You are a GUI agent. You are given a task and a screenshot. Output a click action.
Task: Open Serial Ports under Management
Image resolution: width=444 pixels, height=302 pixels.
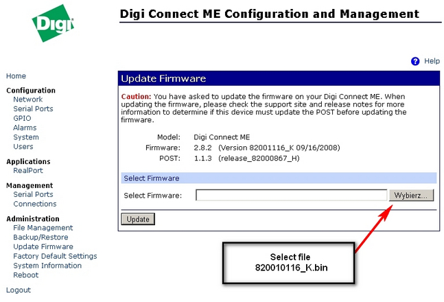coord(33,194)
